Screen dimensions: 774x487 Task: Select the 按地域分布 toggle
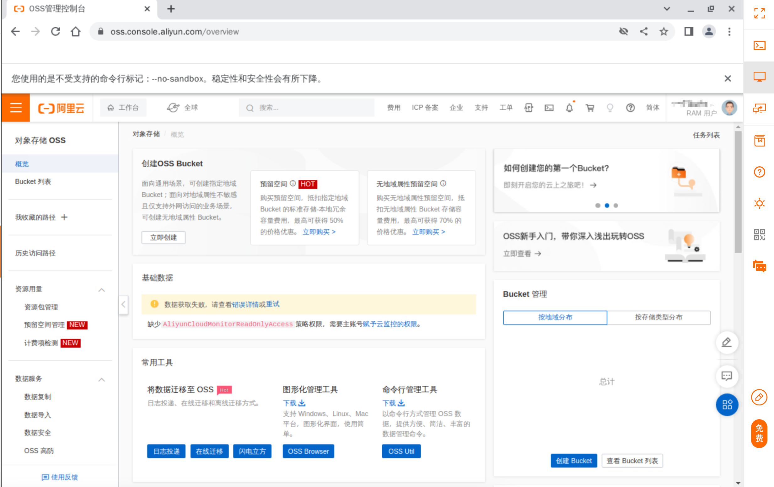point(555,317)
